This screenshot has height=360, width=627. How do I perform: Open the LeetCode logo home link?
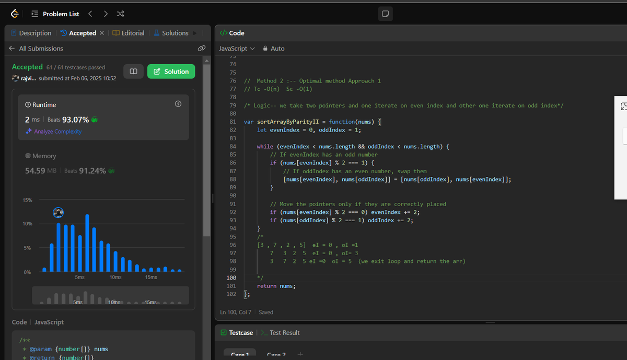point(15,14)
